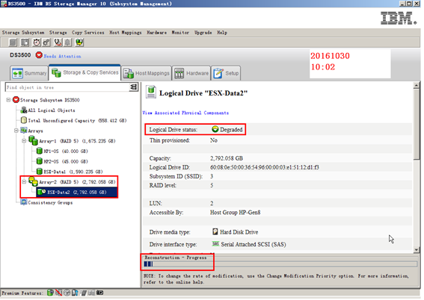424x300 pixels.
Task: Select Array-1 (RAID 5) in tree
Action: click(77, 141)
